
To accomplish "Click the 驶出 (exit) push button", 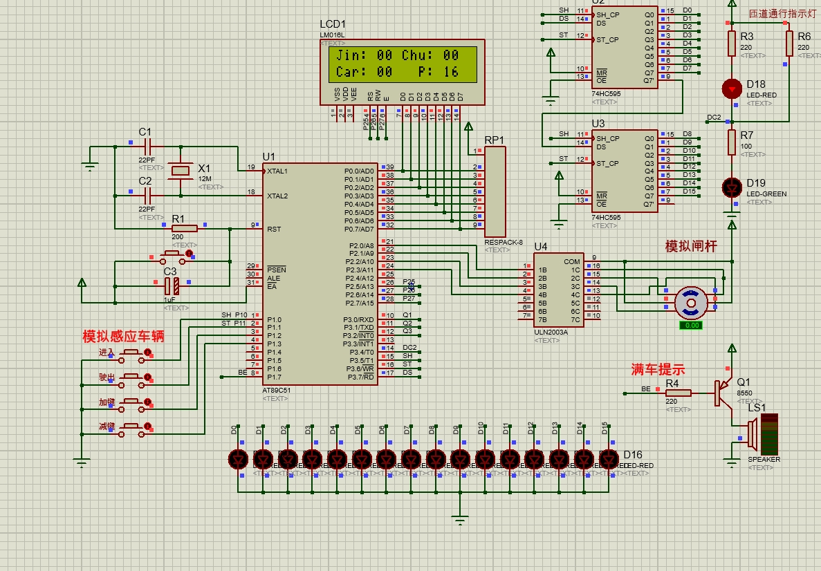I will 131,380.
